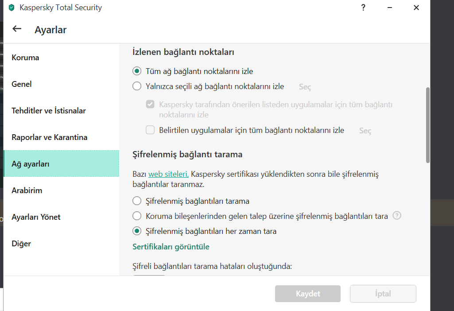This screenshot has height=311, width=454.
Task: Switch to Tehditler ve İstisnalar section
Action: [x=62, y=111]
